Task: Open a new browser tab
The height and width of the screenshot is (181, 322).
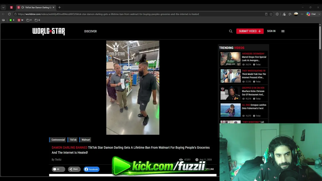Action: pos(59,8)
